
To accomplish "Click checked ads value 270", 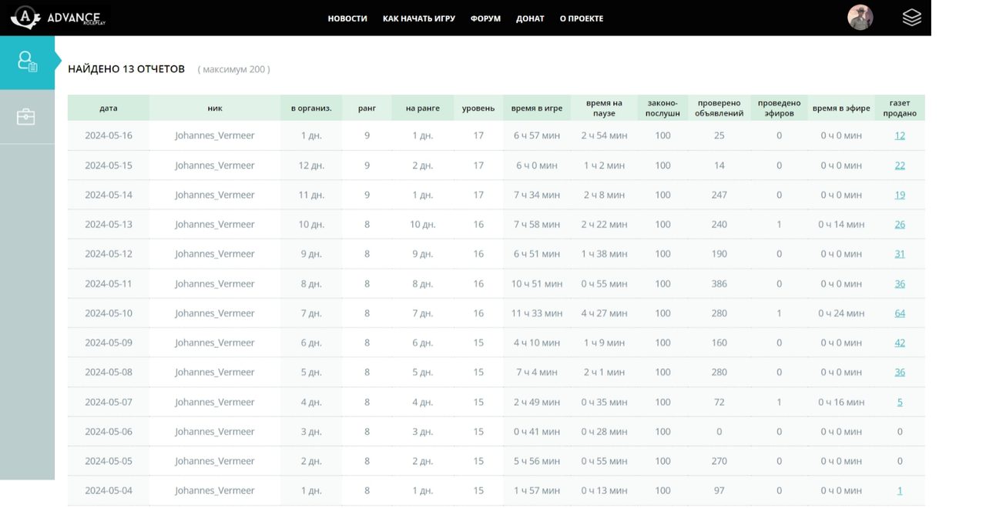I will 719,461.
